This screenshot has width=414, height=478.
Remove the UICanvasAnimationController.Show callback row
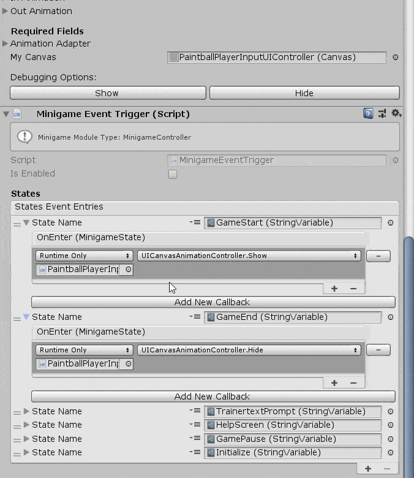[x=378, y=256]
